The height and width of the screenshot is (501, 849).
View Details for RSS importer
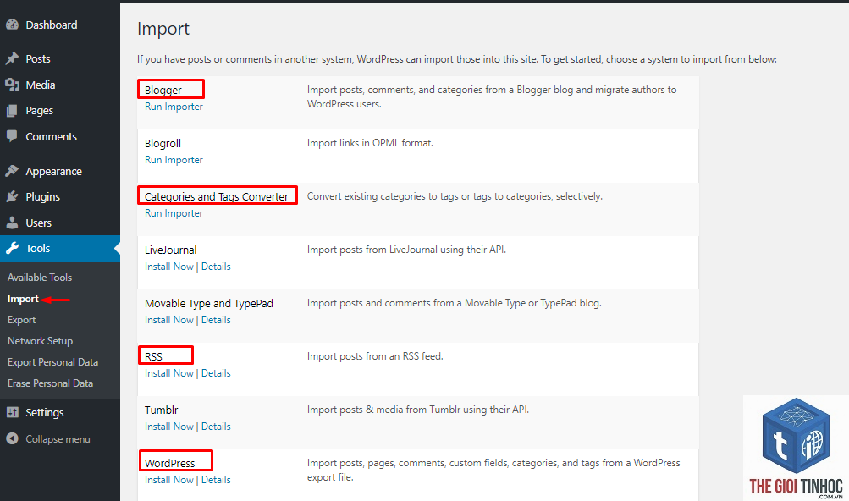click(216, 373)
